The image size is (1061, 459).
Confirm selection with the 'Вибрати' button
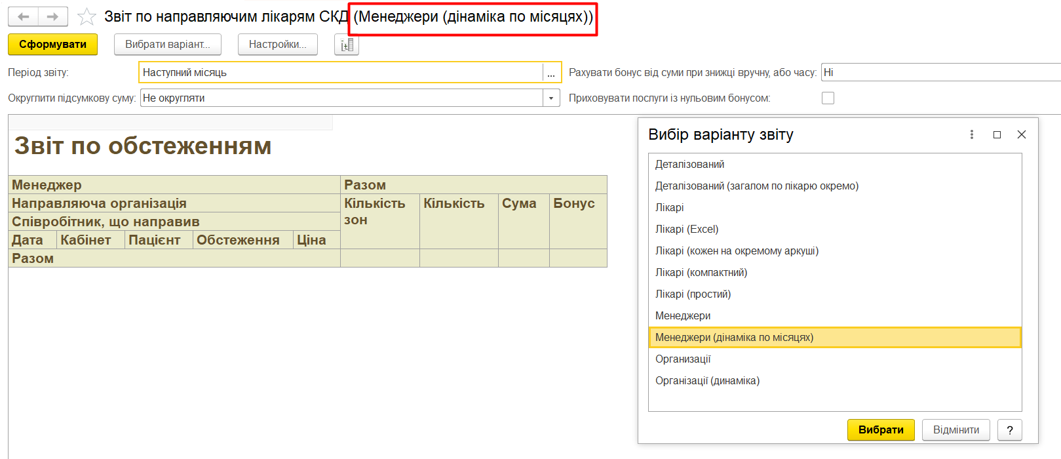click(x=880, y=430)
